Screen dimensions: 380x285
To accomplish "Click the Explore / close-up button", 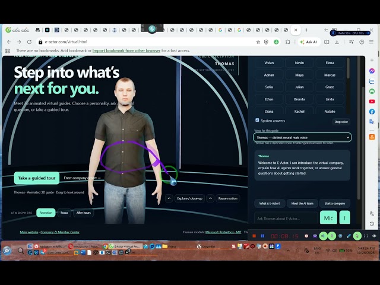I will [x=189, y=198].
